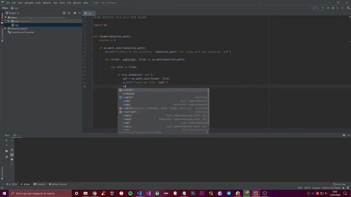Screen dimensions: 351x197
Task: Open Visual Studio purple icon in taskbar
Action: [x=148, y=193]
